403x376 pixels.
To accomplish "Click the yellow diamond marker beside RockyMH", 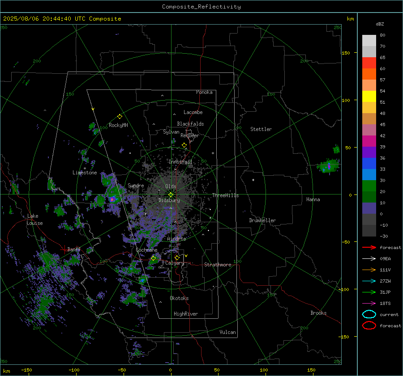I will click(x=120, y=117).
